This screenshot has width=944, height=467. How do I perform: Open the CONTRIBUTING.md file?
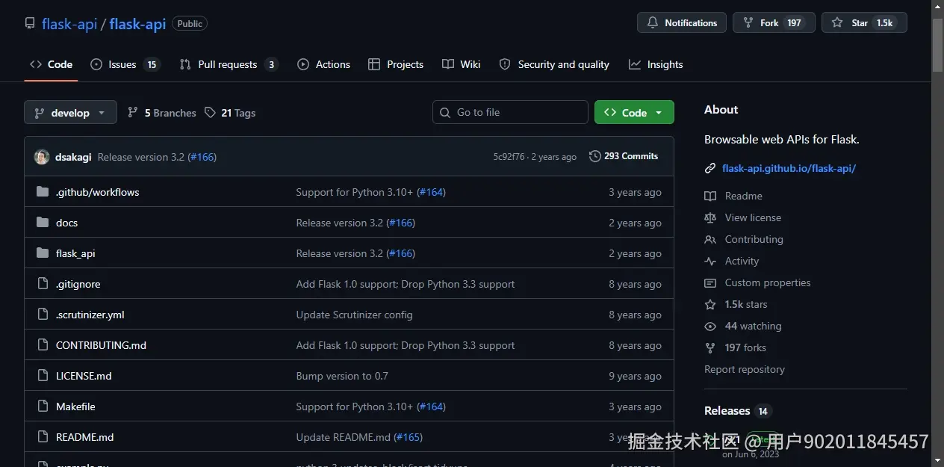(101, 345)
